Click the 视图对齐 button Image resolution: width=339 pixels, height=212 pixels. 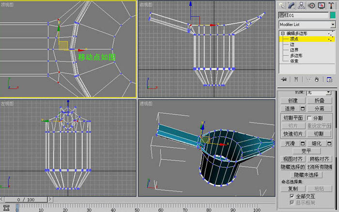[293, 159]
